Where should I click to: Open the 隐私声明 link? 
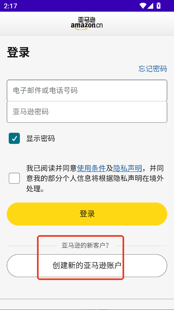tap(127, 169)
